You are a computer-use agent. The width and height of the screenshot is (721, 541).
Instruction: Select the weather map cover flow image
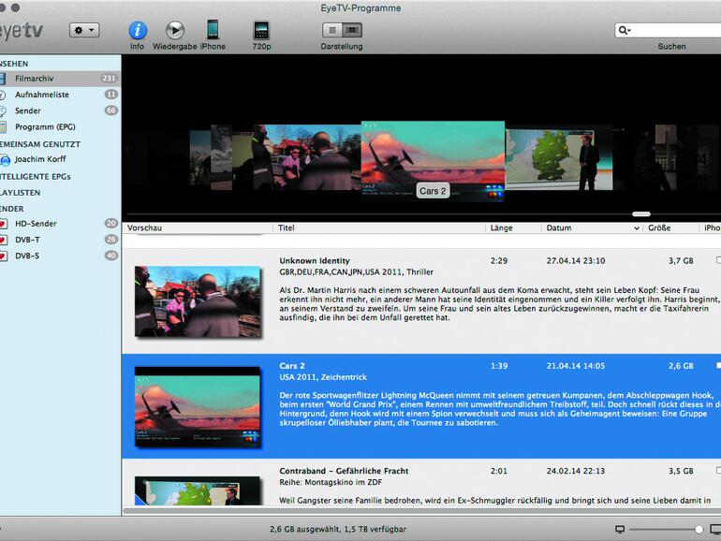pos(559,159)
